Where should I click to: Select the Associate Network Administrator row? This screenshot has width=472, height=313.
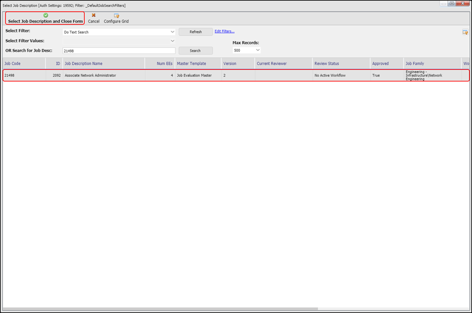(90, 76)
